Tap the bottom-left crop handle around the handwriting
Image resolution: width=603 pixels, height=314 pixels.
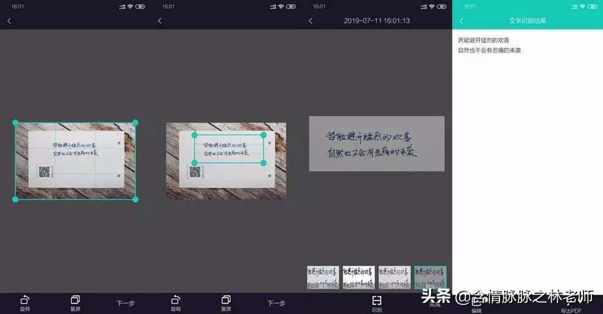click(195, 163)
